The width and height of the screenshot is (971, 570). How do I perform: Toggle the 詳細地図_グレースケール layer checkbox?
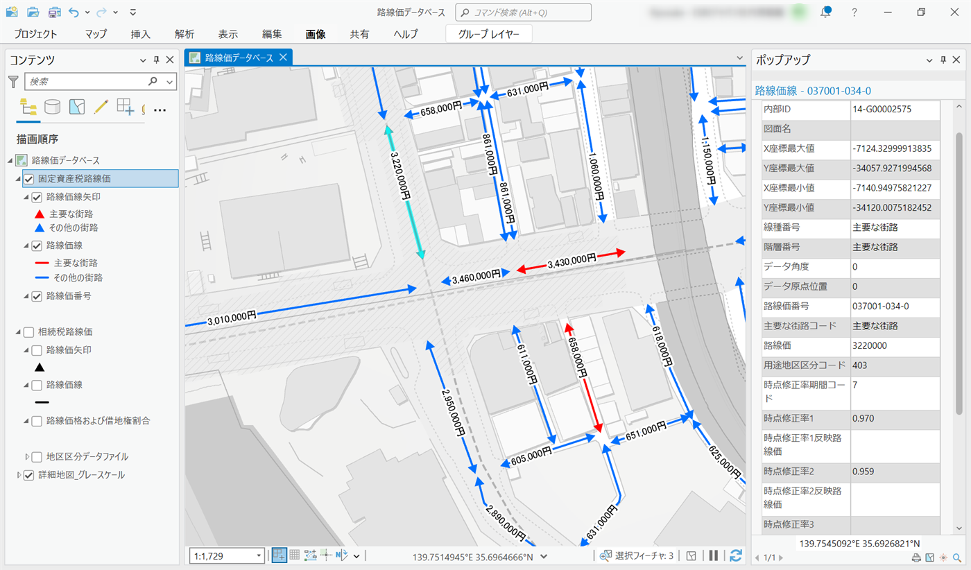click(x=29, y=476)
